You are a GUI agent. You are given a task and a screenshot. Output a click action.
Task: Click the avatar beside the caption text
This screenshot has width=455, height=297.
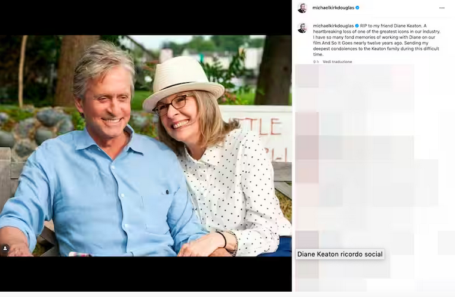tap(303, 27)
